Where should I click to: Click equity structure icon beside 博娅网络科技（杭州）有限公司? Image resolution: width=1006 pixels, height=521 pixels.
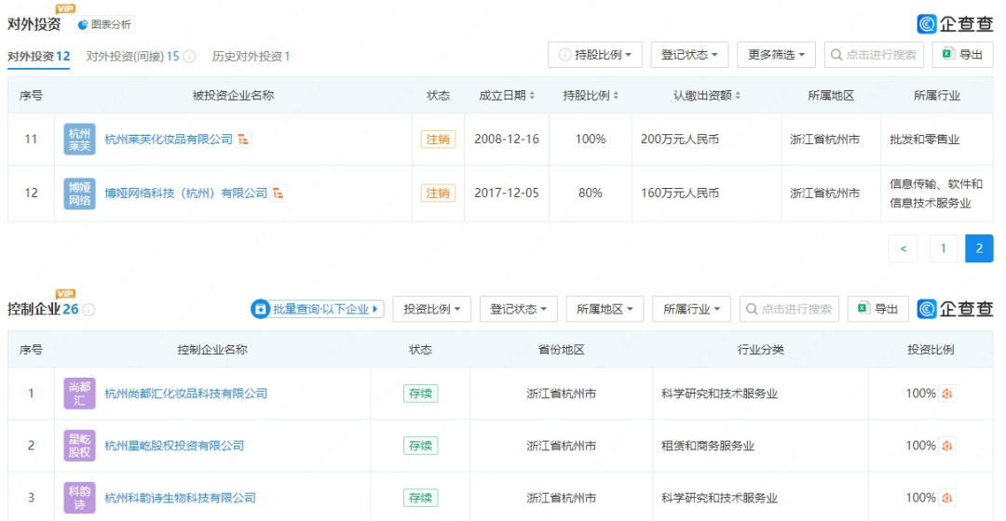[278, 194]
